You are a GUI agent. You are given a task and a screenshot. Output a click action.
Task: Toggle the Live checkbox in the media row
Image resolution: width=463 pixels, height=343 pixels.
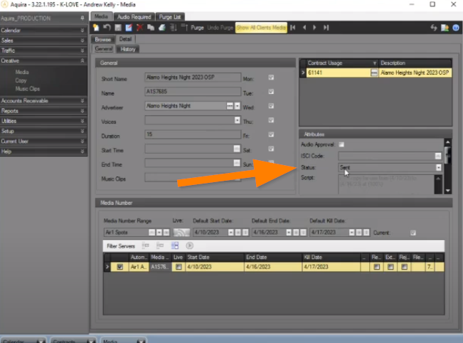pyautogui.click(x=179, y=267)
